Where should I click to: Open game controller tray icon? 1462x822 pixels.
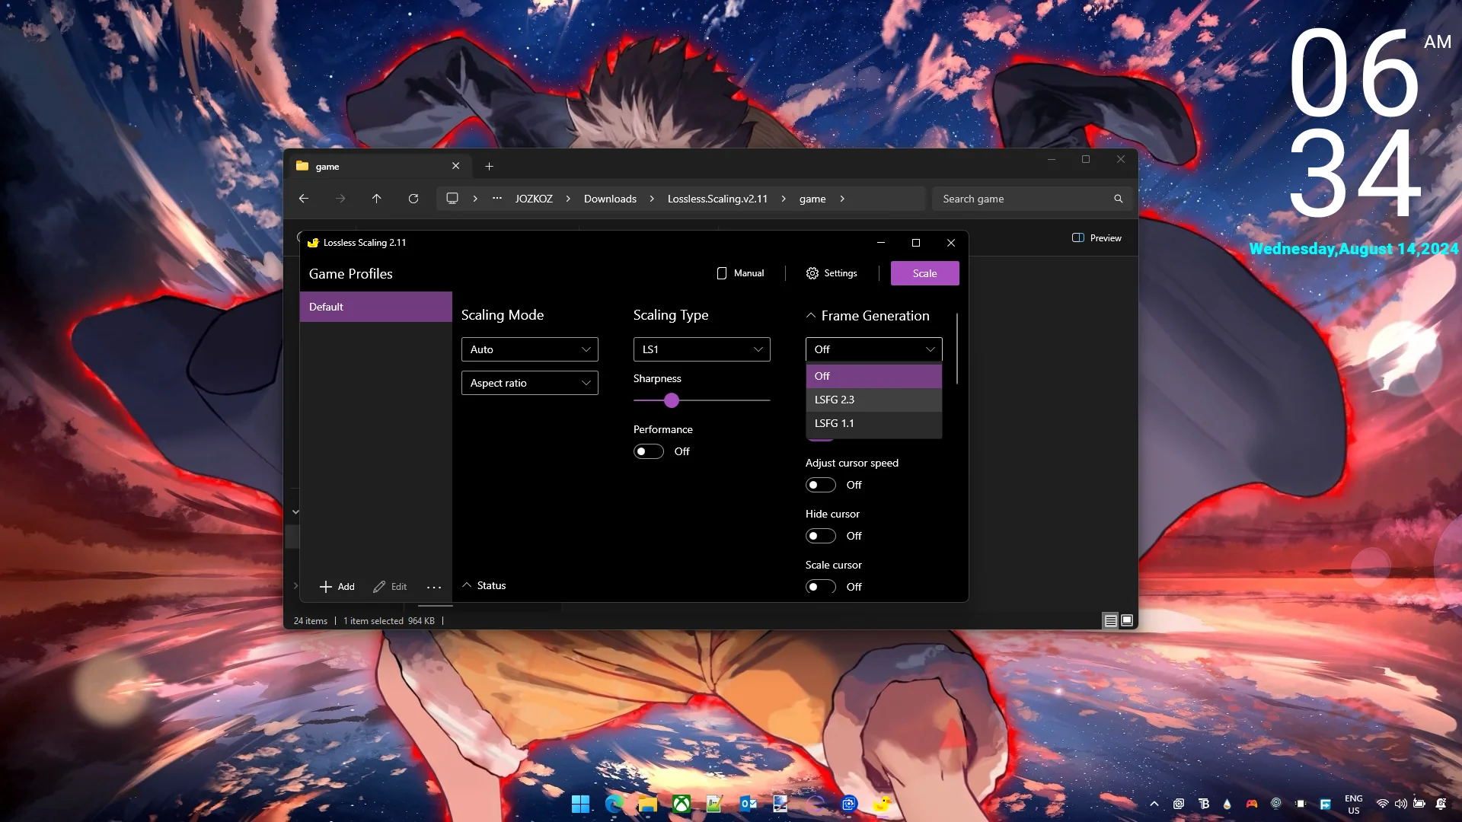click(x=1251, y=804)
